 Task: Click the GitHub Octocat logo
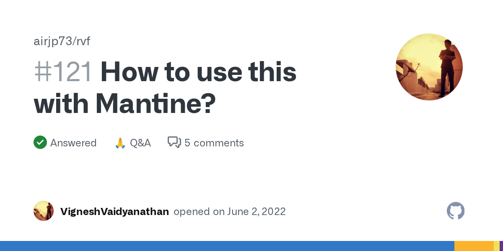coord(456,211)
